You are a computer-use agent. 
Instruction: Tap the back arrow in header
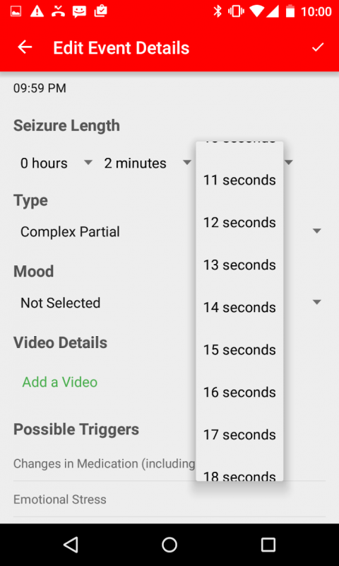click(25, 47)
